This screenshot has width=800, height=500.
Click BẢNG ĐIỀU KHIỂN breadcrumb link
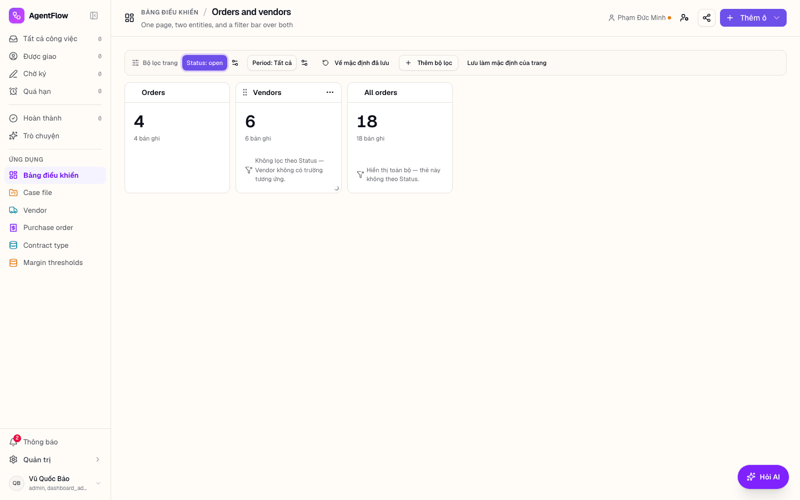169,12
